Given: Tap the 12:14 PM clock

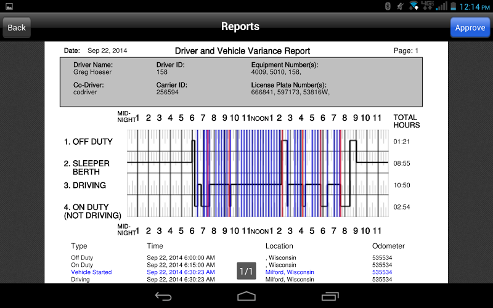Looking at the screenshot, I should tap(475, 6).
